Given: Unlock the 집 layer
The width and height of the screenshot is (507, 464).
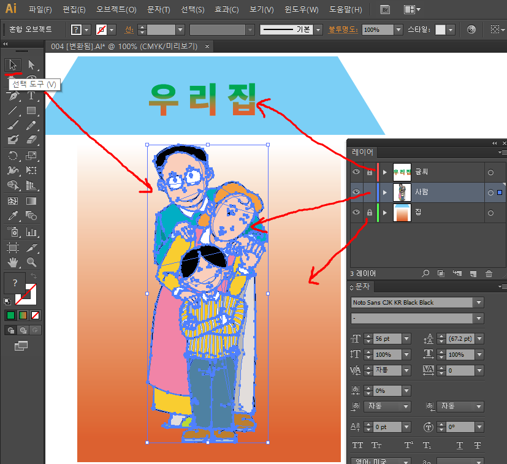Looking at the screenshot, I should click(369, 213).
